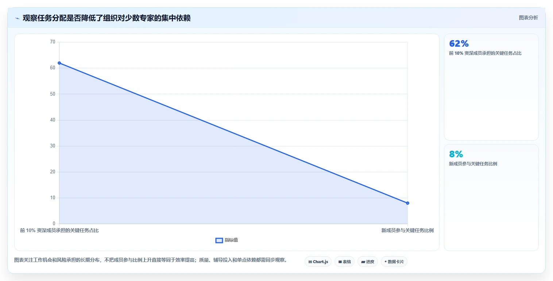Select the 表格 tag chip

(x=344, y=262)
